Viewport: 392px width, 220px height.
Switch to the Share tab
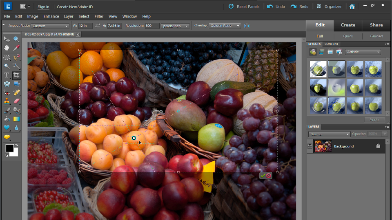[376, 25]
